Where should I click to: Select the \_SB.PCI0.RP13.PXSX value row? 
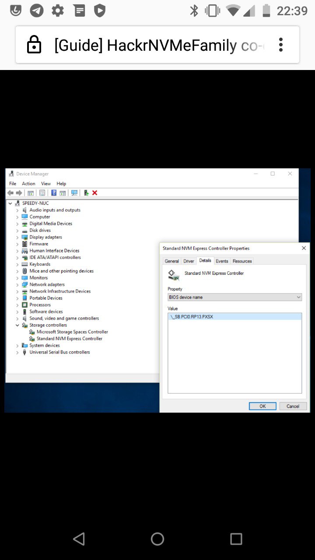click(234, 317)
